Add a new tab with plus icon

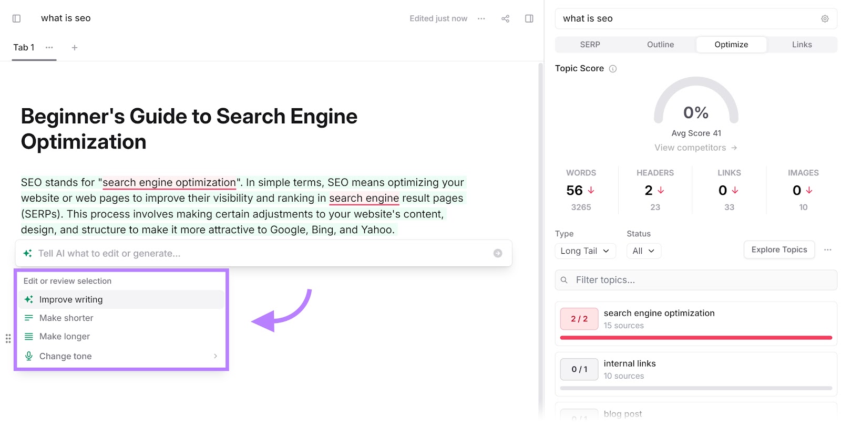click(75, 47)
